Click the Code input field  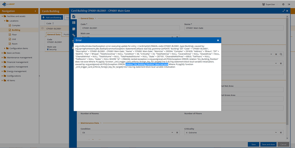coord(130,28)
